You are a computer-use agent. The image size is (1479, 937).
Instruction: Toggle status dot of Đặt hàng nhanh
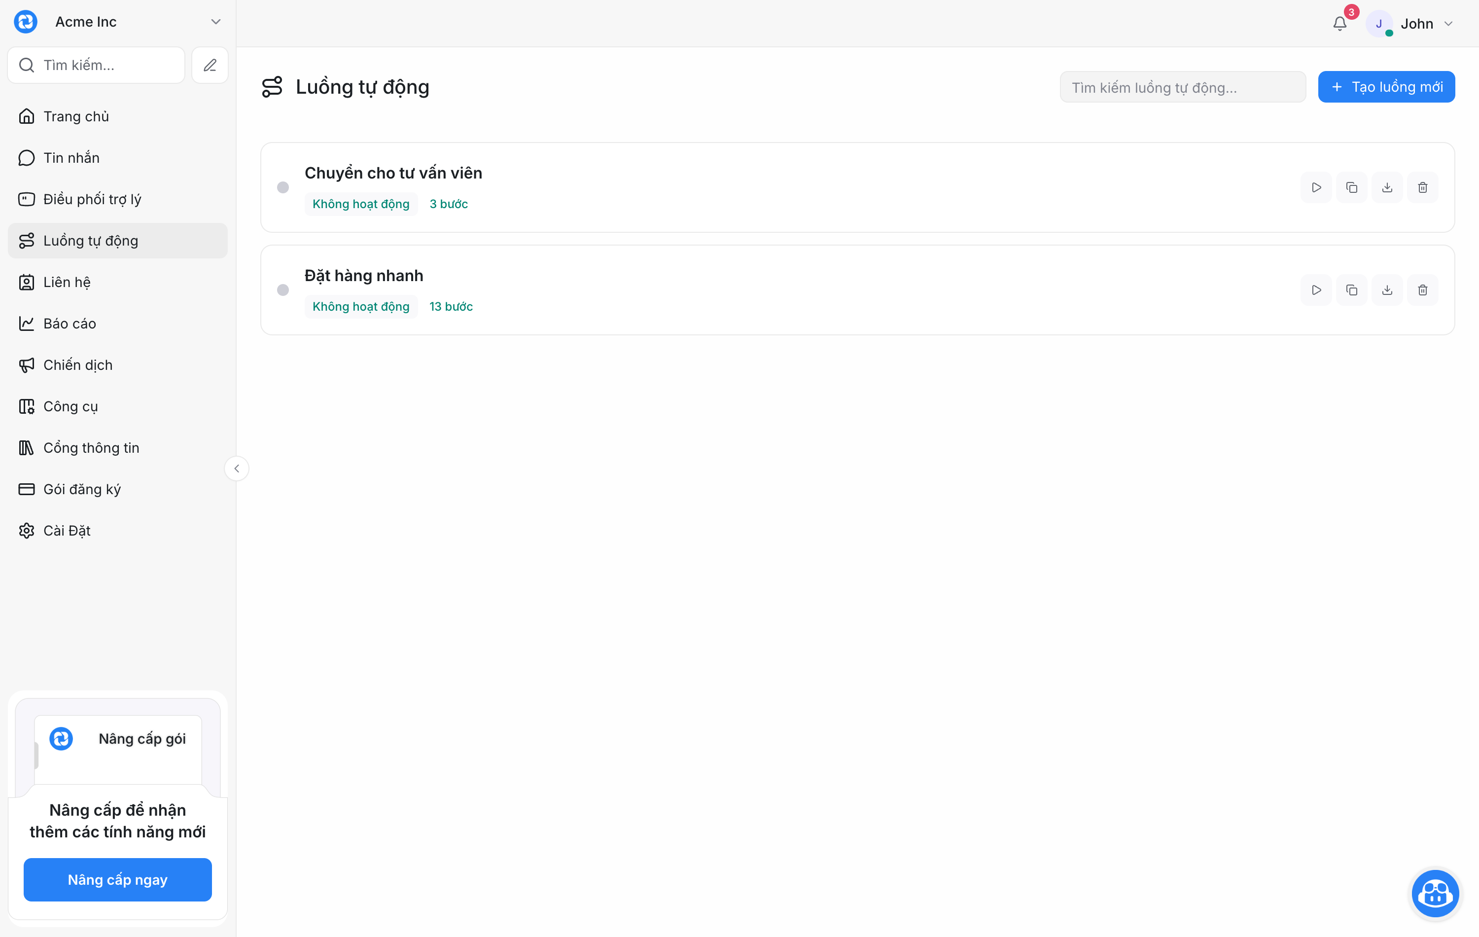click(x=282, y=290)
